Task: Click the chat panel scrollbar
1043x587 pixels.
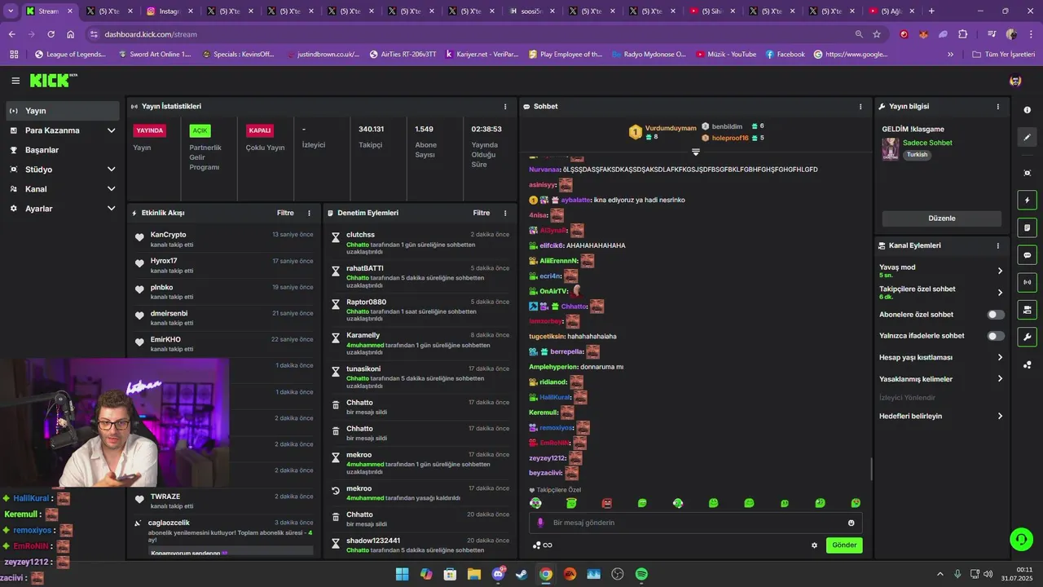Action: coord(871,470)
